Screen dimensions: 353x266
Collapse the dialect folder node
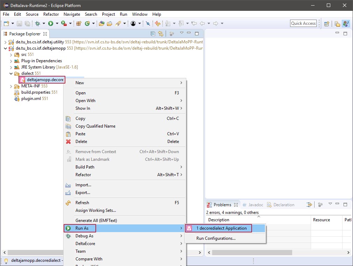click(11, 73)
